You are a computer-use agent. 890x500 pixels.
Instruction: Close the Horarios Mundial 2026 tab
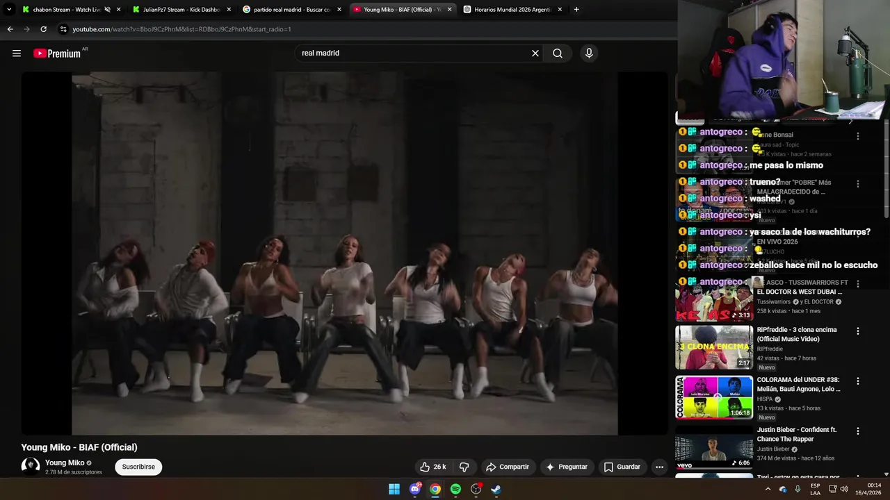coord(560,10)
